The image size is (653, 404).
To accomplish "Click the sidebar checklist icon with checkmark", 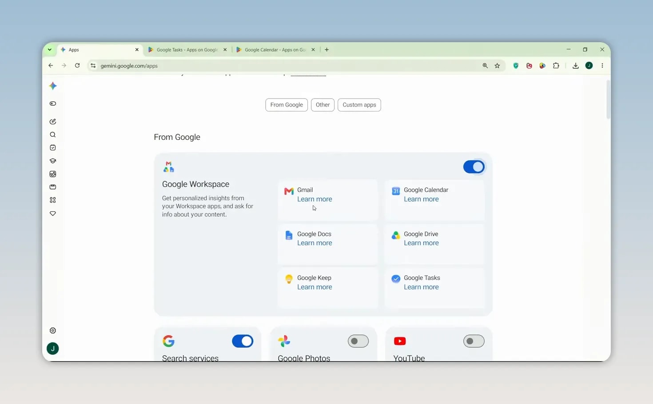I will tap(53, 147).
